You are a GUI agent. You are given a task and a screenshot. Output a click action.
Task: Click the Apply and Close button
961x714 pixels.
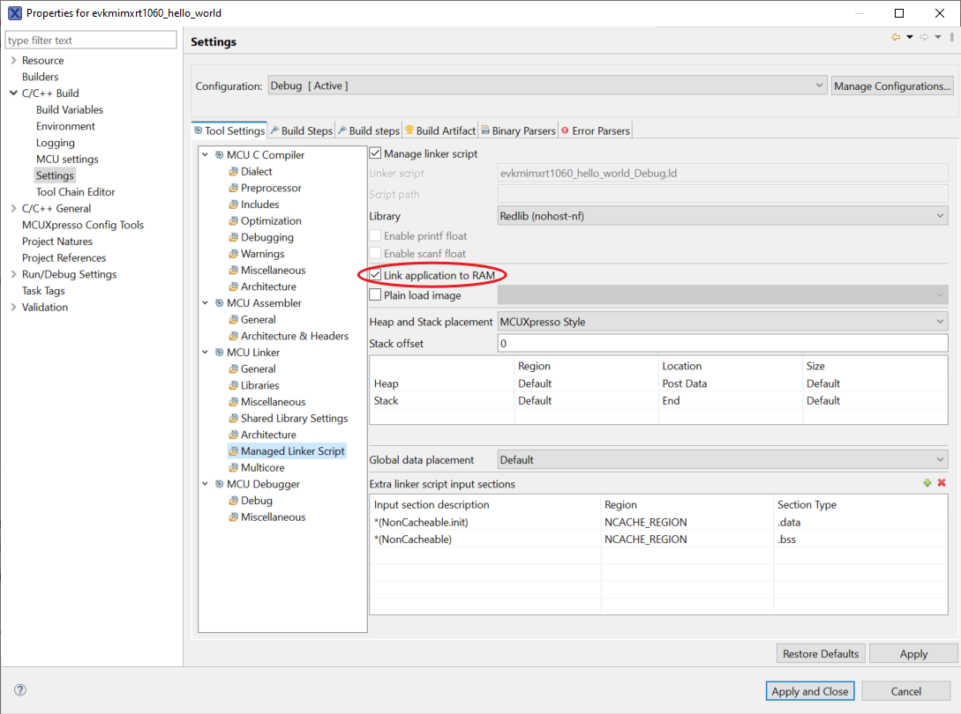point(809,691)
